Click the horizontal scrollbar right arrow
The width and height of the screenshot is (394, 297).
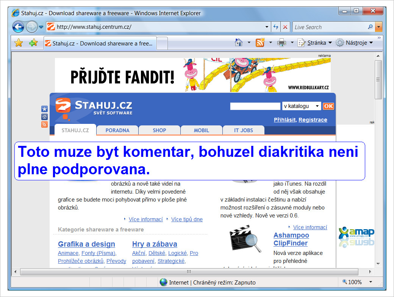pos(370,272)
